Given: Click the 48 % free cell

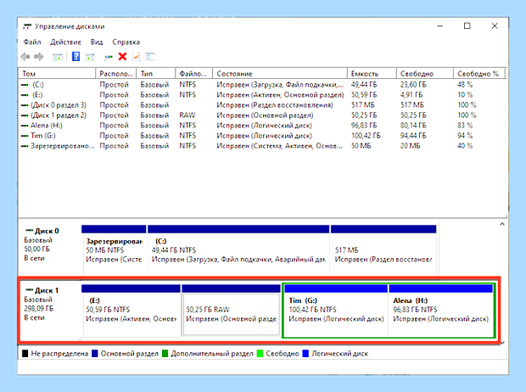Looking at the screenshot, I should point(465,85).
